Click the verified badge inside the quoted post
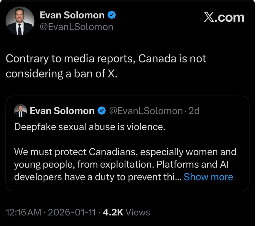The width and height of the screenshot is (256, 226). click(101, 111)
